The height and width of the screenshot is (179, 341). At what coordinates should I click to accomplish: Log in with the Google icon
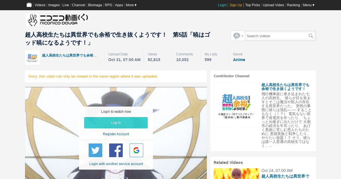click(136, 150)
